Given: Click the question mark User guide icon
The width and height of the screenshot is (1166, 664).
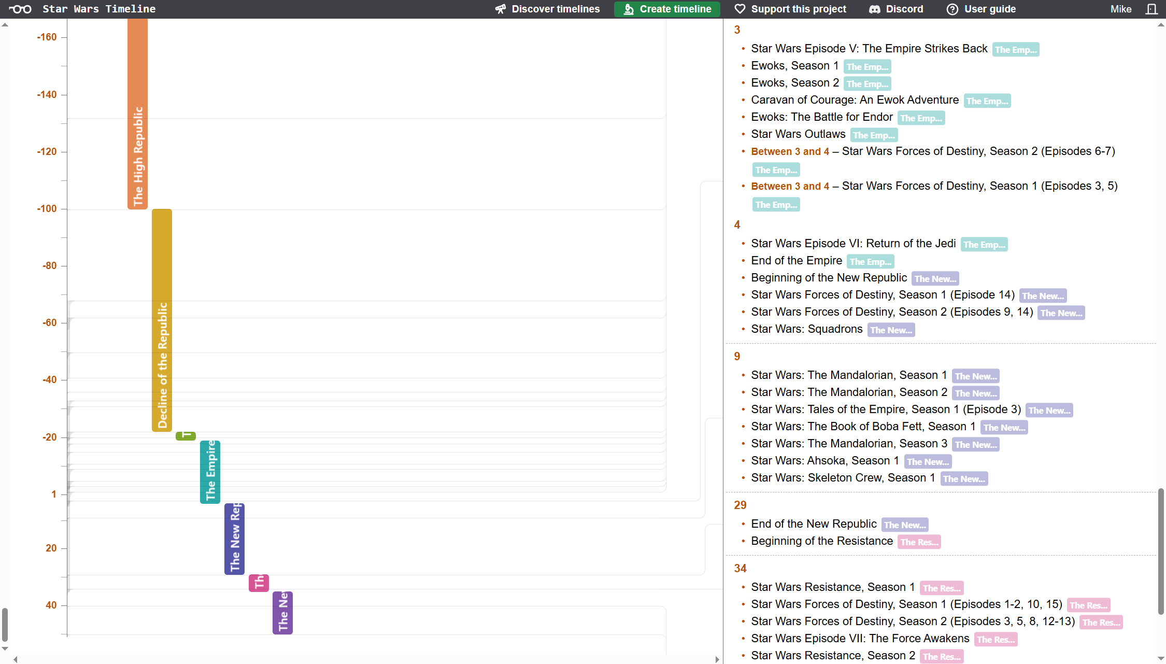Looking at the screenshot, I should pos(952,9).
